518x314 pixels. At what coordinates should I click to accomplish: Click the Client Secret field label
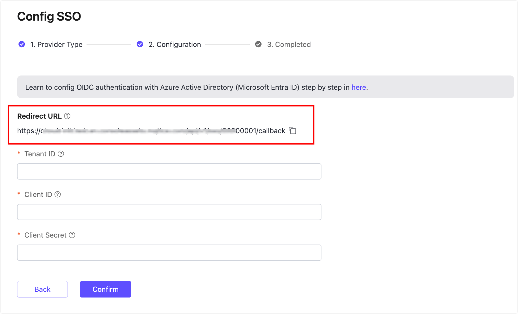tap(45, 235)
